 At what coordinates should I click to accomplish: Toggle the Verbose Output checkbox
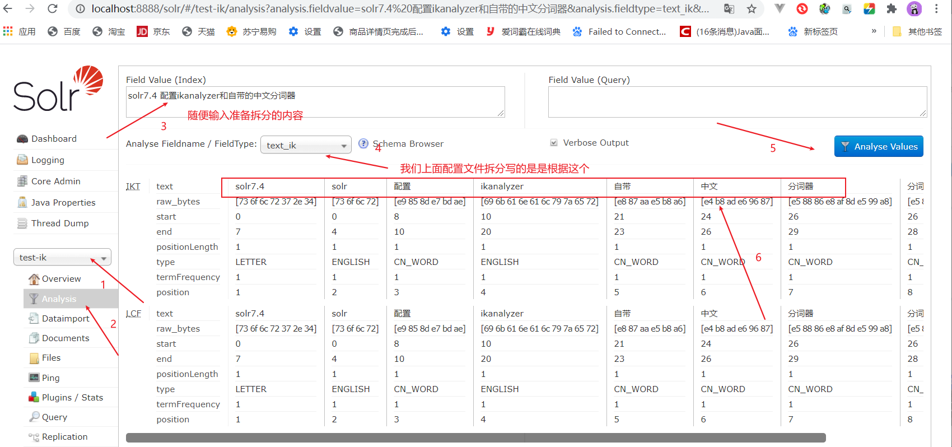pos(554,143)
